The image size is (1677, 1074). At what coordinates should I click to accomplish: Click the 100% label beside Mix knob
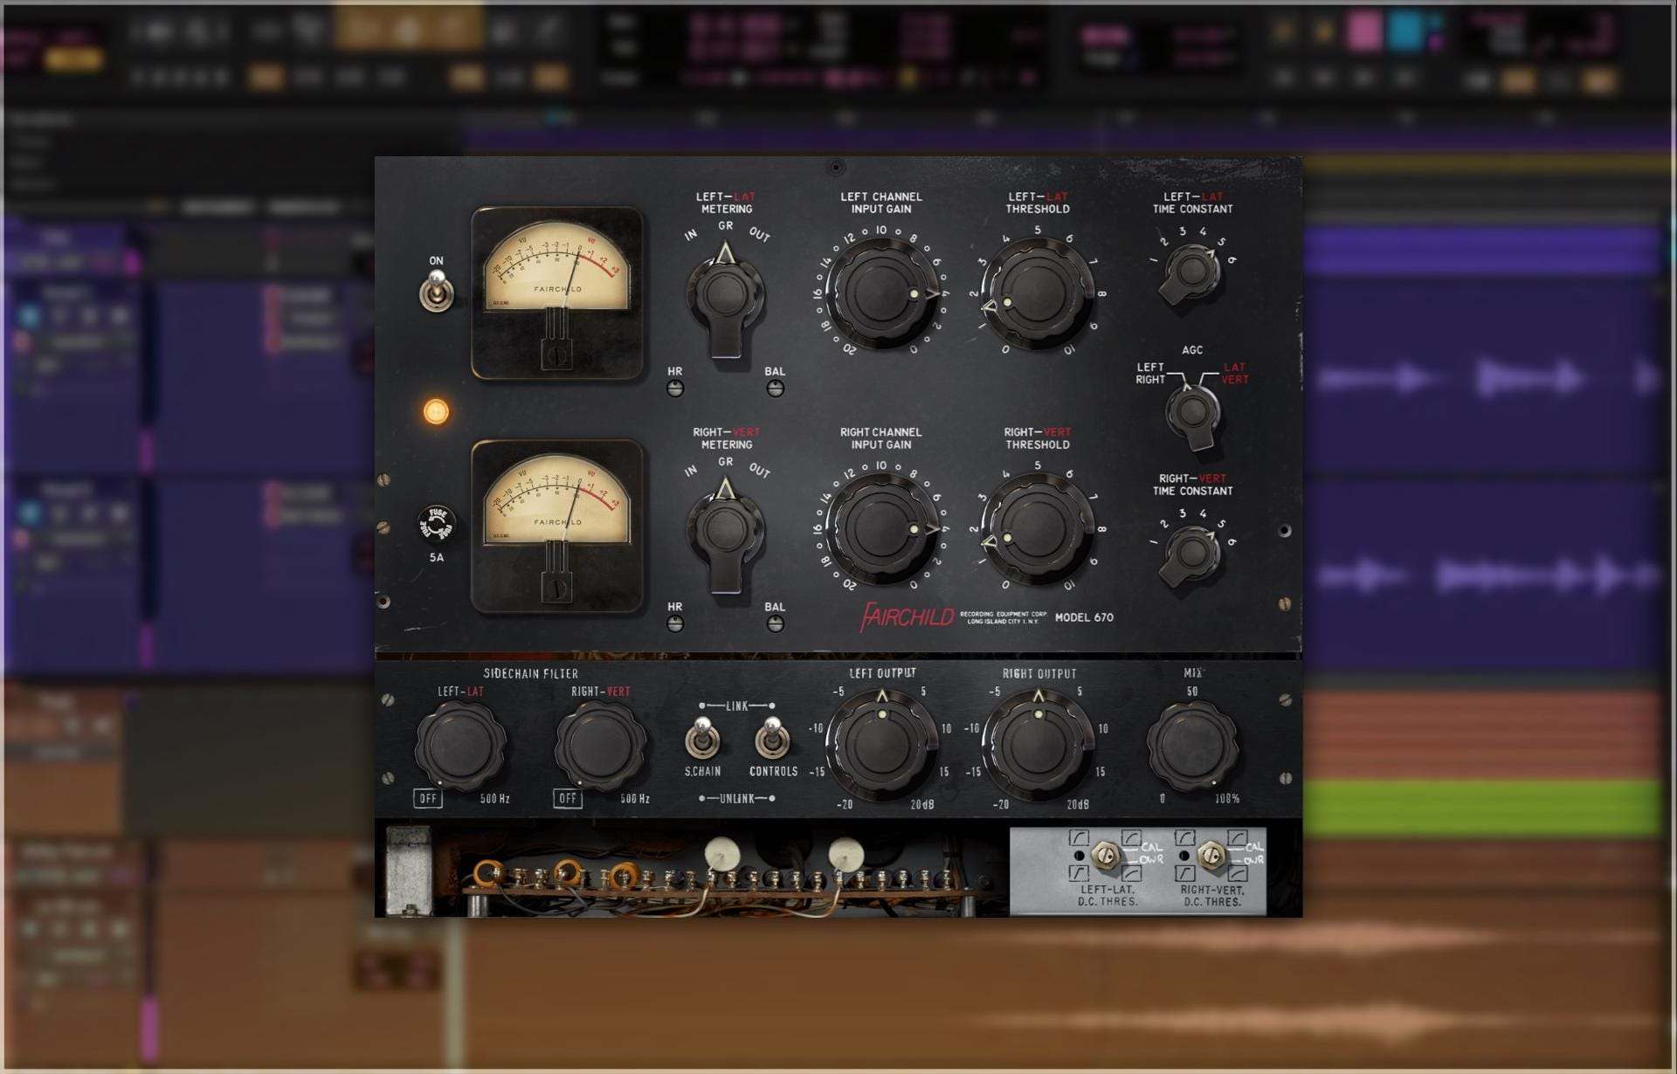tap(1227, 799)
